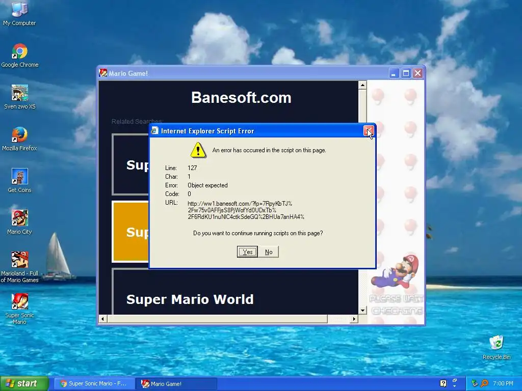Click the Mario icon in the Mario Game! title bar
This screenshot has width=522, height=391.
coord(103,73)
